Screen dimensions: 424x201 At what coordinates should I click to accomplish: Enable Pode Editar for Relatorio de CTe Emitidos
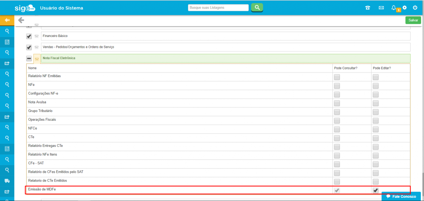[x=376, y=182]
